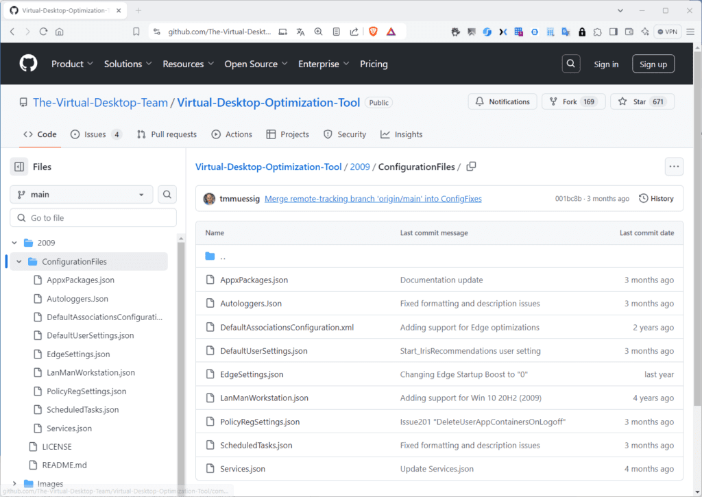The height and width of the screenshot is (497, 702).
Task: Click the site settings icon in the address bar
Action: pos(157,32)
